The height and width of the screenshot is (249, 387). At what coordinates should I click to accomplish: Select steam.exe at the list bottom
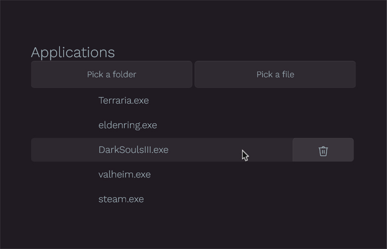click(x=121, y=199)
